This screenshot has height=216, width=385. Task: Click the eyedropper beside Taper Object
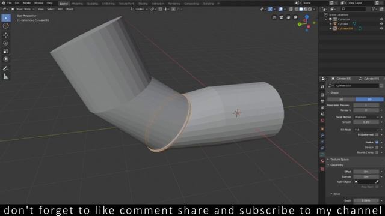coord(377,182)
